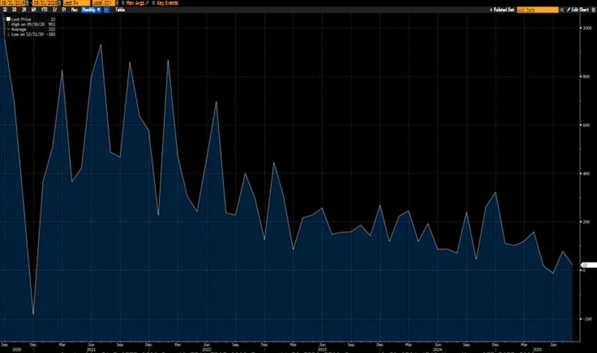This screenshot has width=597, height=353.
Task: Click the white Last Price legend square
Action: [x=8, y=20]
